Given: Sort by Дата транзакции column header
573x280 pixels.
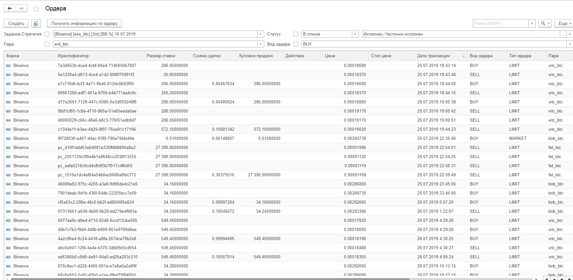Looking at the screenshot, I should [441, 56].
